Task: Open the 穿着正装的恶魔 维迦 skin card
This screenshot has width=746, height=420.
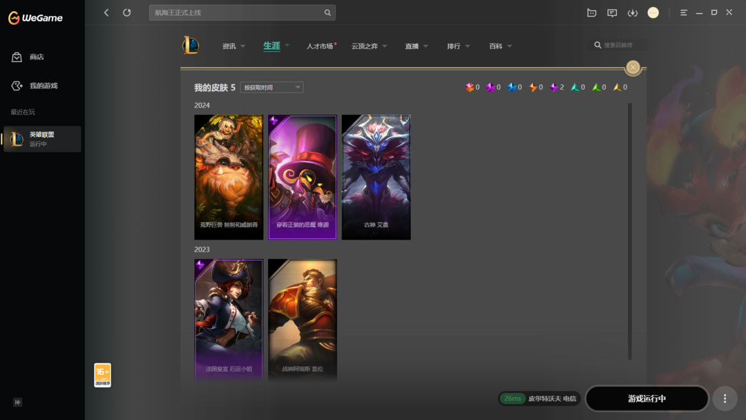Action: [x=302, y=177]
